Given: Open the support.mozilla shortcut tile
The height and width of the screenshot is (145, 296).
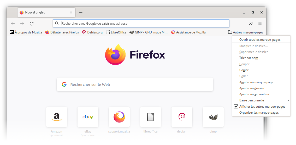Looking at the screenshot, I should tap(119, 117).
